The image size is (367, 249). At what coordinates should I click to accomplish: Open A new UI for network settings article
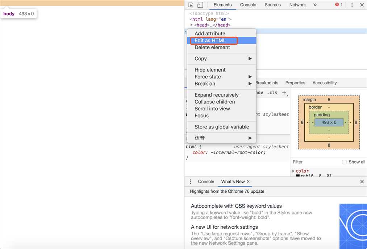point(224,227)
